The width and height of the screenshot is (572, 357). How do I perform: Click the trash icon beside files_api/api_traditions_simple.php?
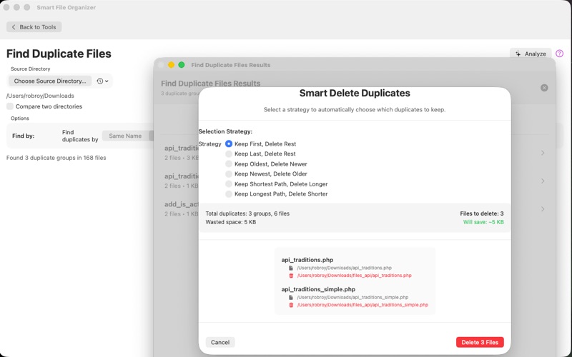(291, 305)
